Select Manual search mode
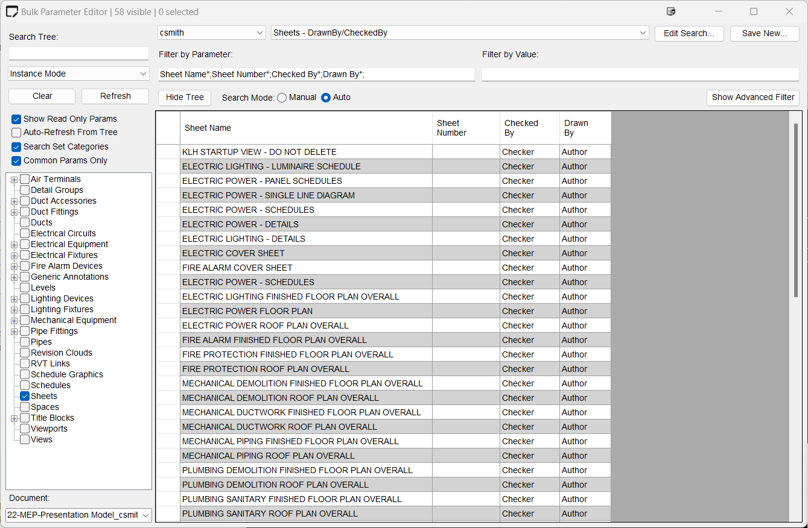This screenshot has height=528, width=808. tap(282, 98)
